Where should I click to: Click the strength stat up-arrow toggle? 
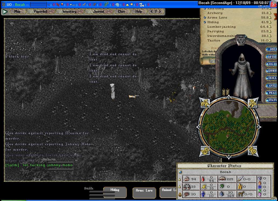(x=180, y=179)
